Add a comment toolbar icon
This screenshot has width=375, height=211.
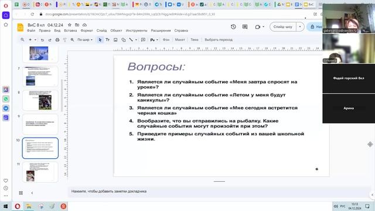[143, 40]
